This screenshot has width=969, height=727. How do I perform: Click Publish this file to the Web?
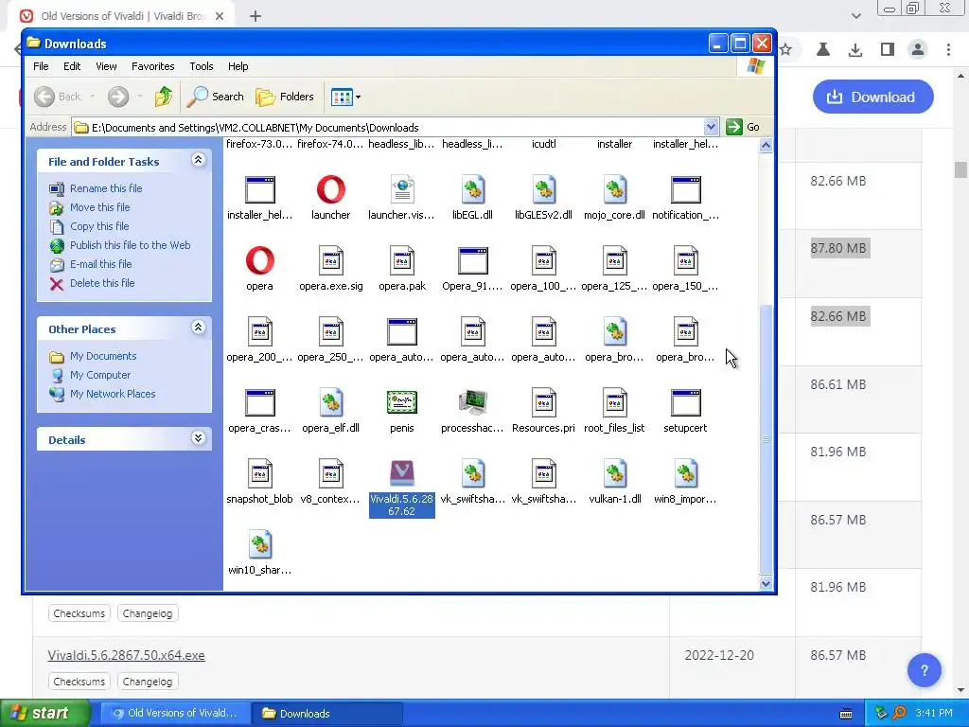point(130,245)
